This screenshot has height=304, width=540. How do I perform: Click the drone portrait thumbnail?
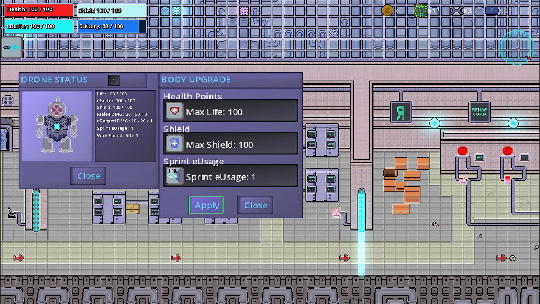click(57, 126)
